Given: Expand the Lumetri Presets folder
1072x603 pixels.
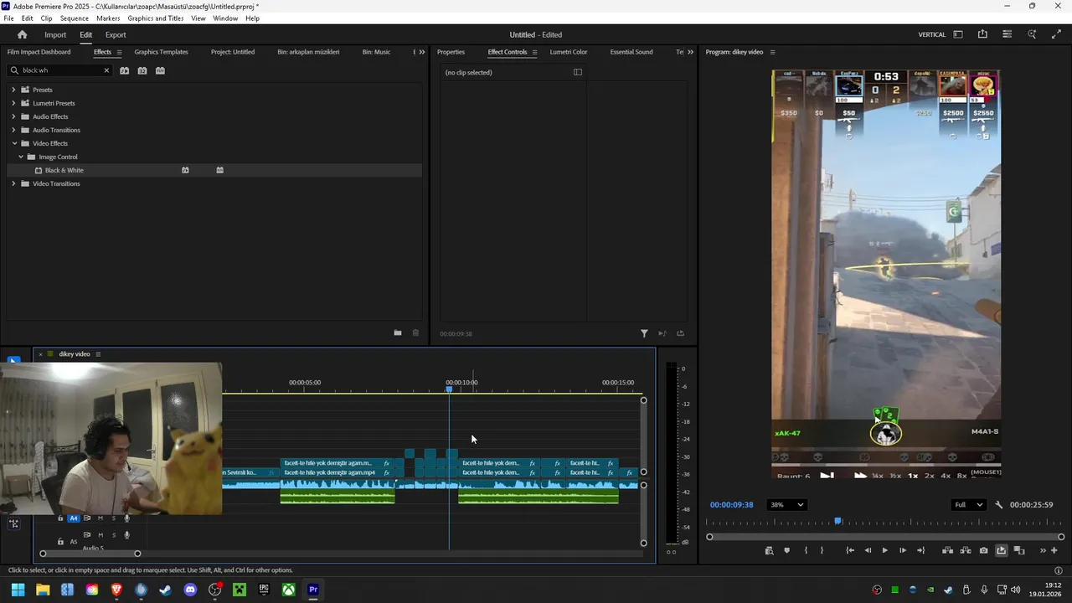Looking at the screenshot, I should (x=13, y=103).
